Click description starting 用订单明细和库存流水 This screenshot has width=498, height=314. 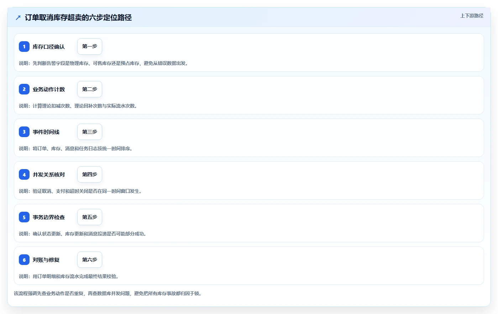(x=69, y=276)
